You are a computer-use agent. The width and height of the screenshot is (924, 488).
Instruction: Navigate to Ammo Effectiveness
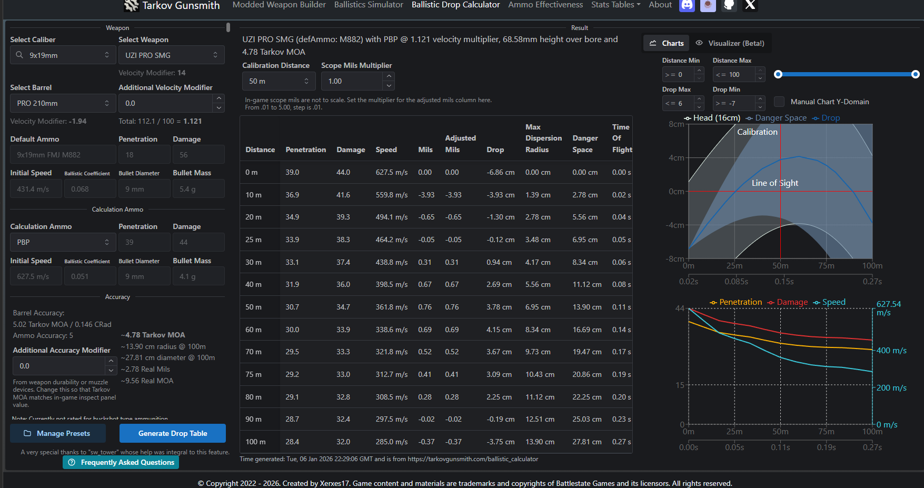coord(545,5)
